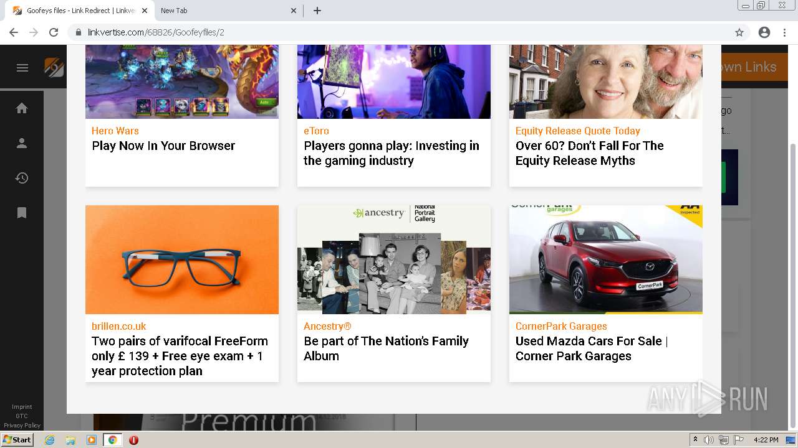The height and width of the screenshot is (448, 798).
Task: Open the Chrome three-dot menu
Action: (x=784, y=32)
